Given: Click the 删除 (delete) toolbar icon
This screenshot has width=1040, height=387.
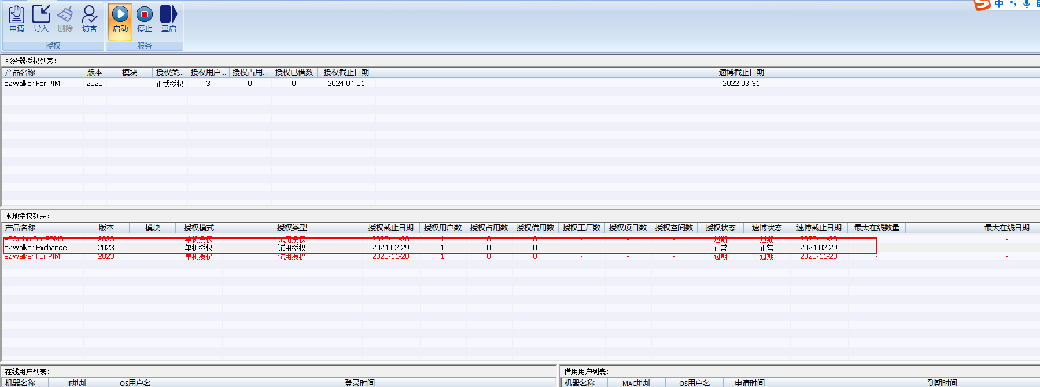Looking at the screenshot, I should tap(65, 18).
